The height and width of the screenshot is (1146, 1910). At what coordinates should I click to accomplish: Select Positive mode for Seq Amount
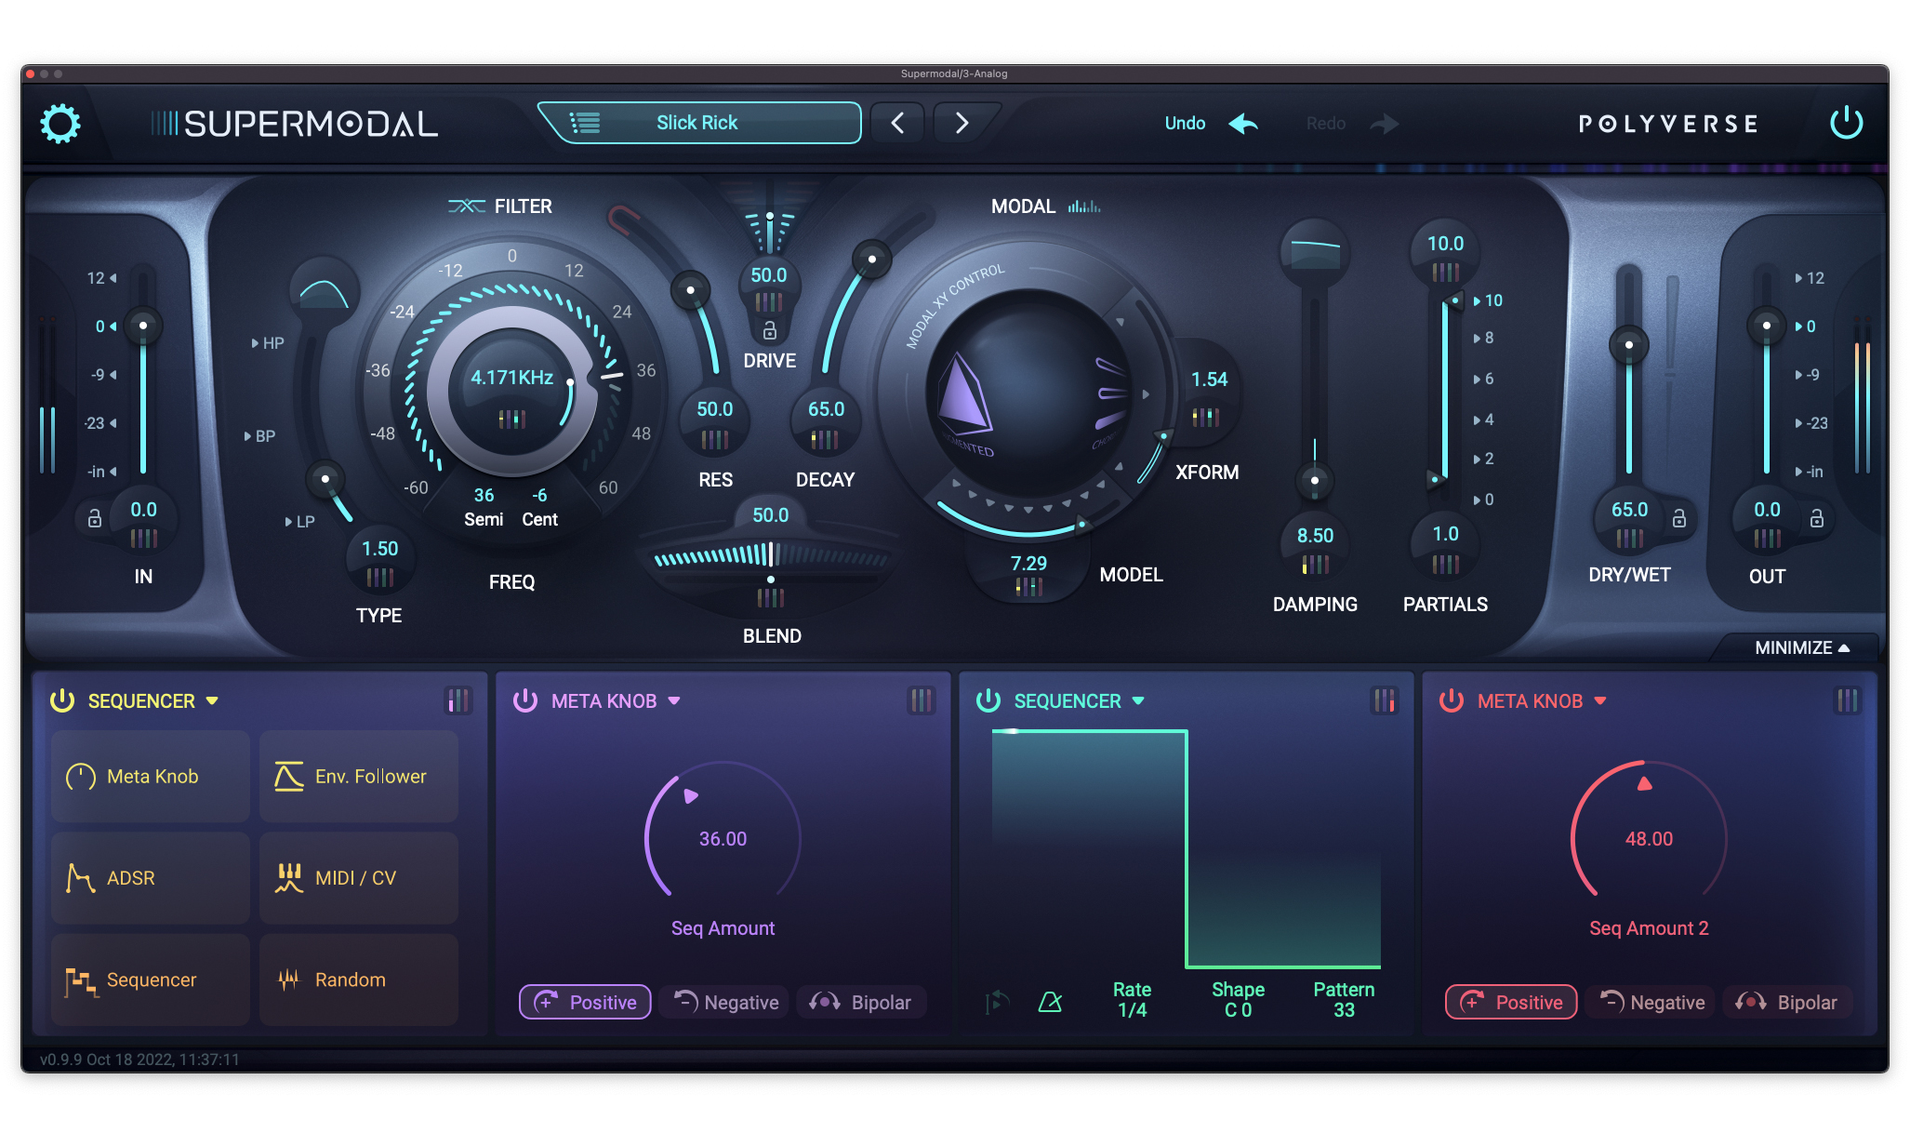coord(585,1002)
